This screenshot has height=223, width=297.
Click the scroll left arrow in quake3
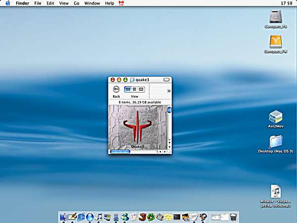pos(160,152)
